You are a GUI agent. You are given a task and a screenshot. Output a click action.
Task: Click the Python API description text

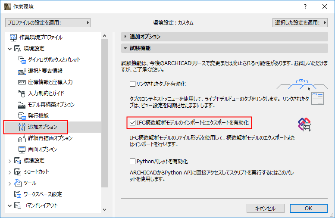(x=212, y=176)
